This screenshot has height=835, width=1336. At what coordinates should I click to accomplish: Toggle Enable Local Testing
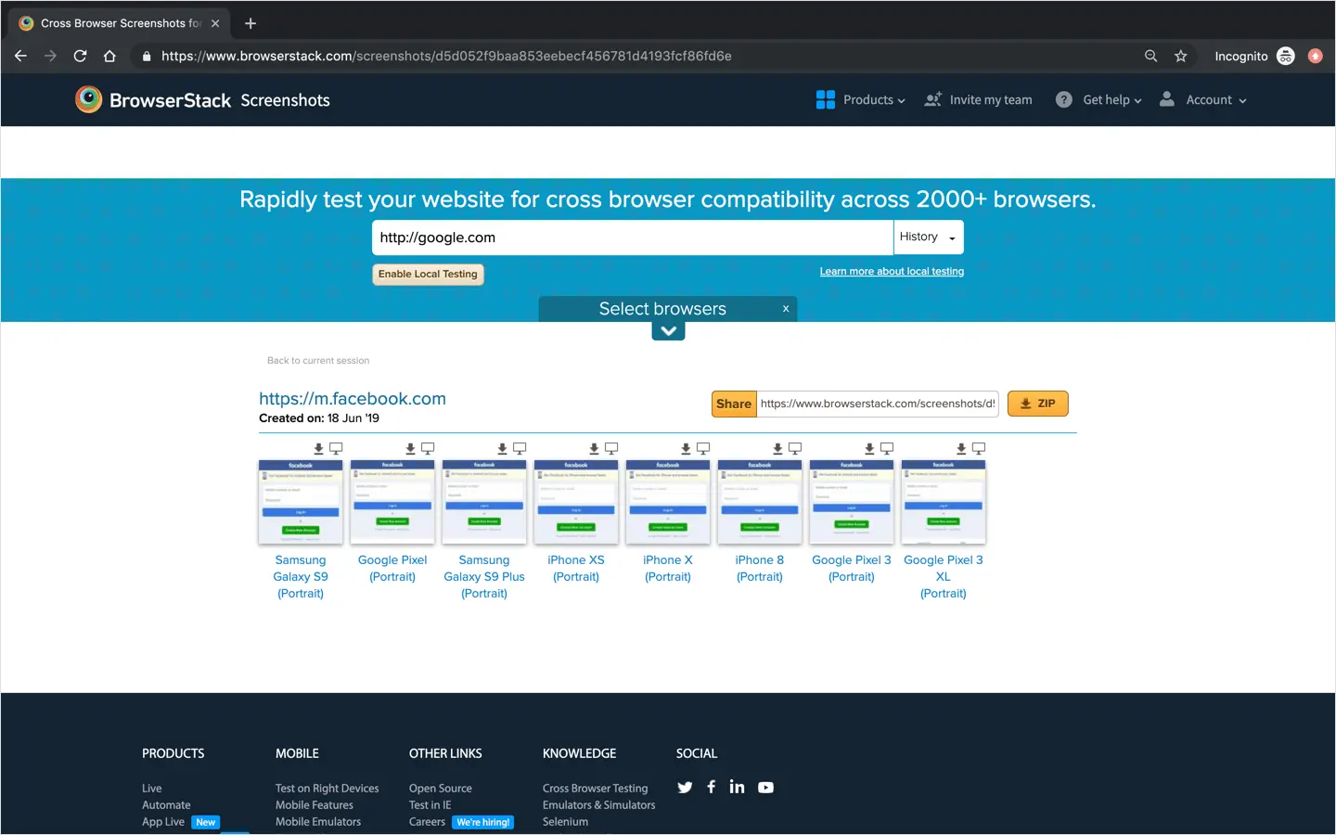428,275
